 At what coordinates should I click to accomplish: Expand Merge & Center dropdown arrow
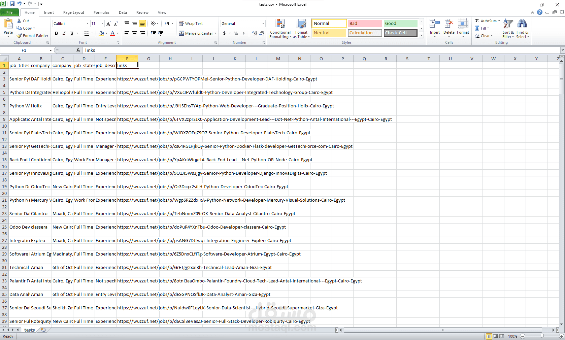215,33
